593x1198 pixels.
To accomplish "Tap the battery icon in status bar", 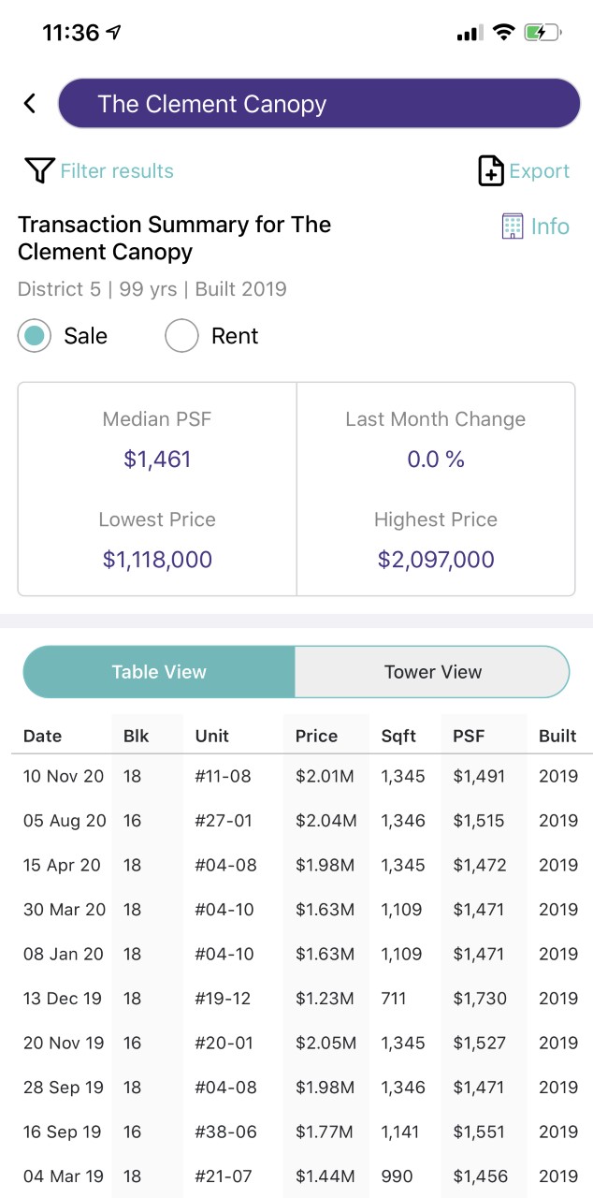I will [x=542, y=33].
